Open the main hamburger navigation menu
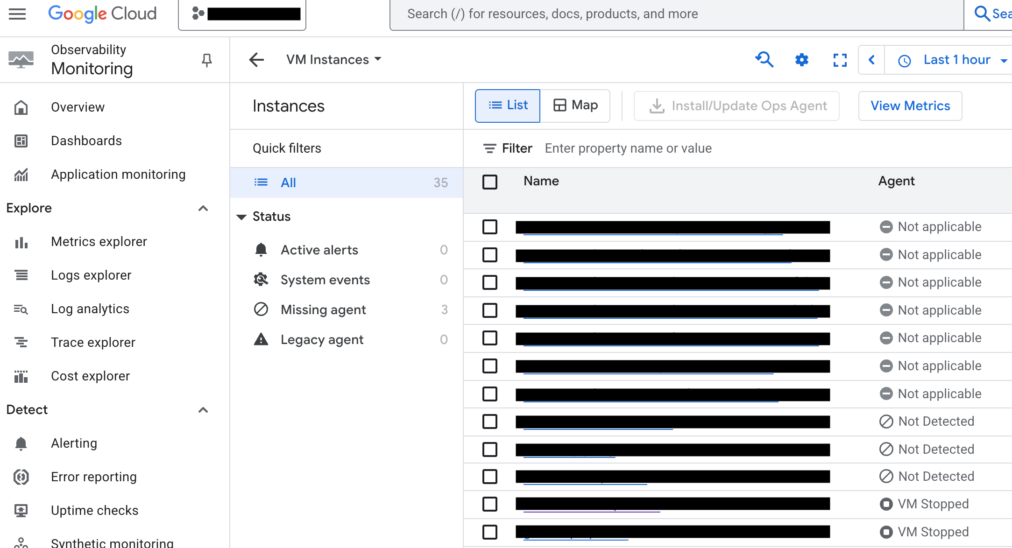1012x548 pixels. click(17, 14)
